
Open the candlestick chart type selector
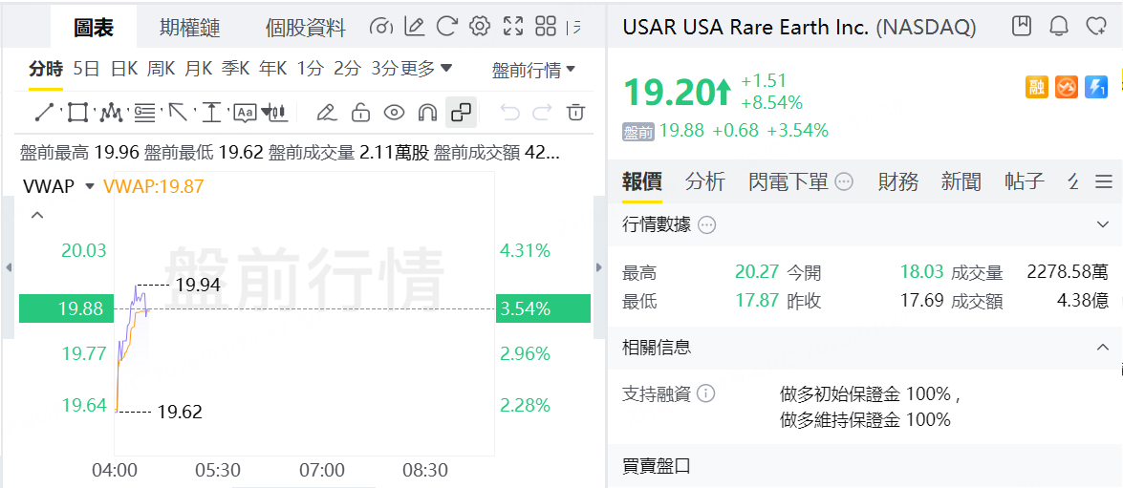coord(274,113)
